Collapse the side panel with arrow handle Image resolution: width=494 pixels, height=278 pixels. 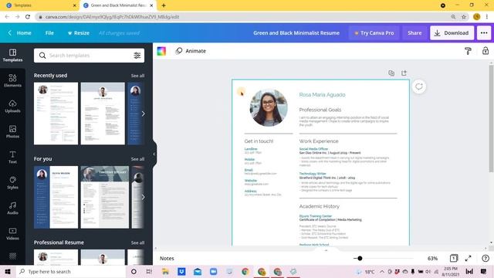click(154, 154)
